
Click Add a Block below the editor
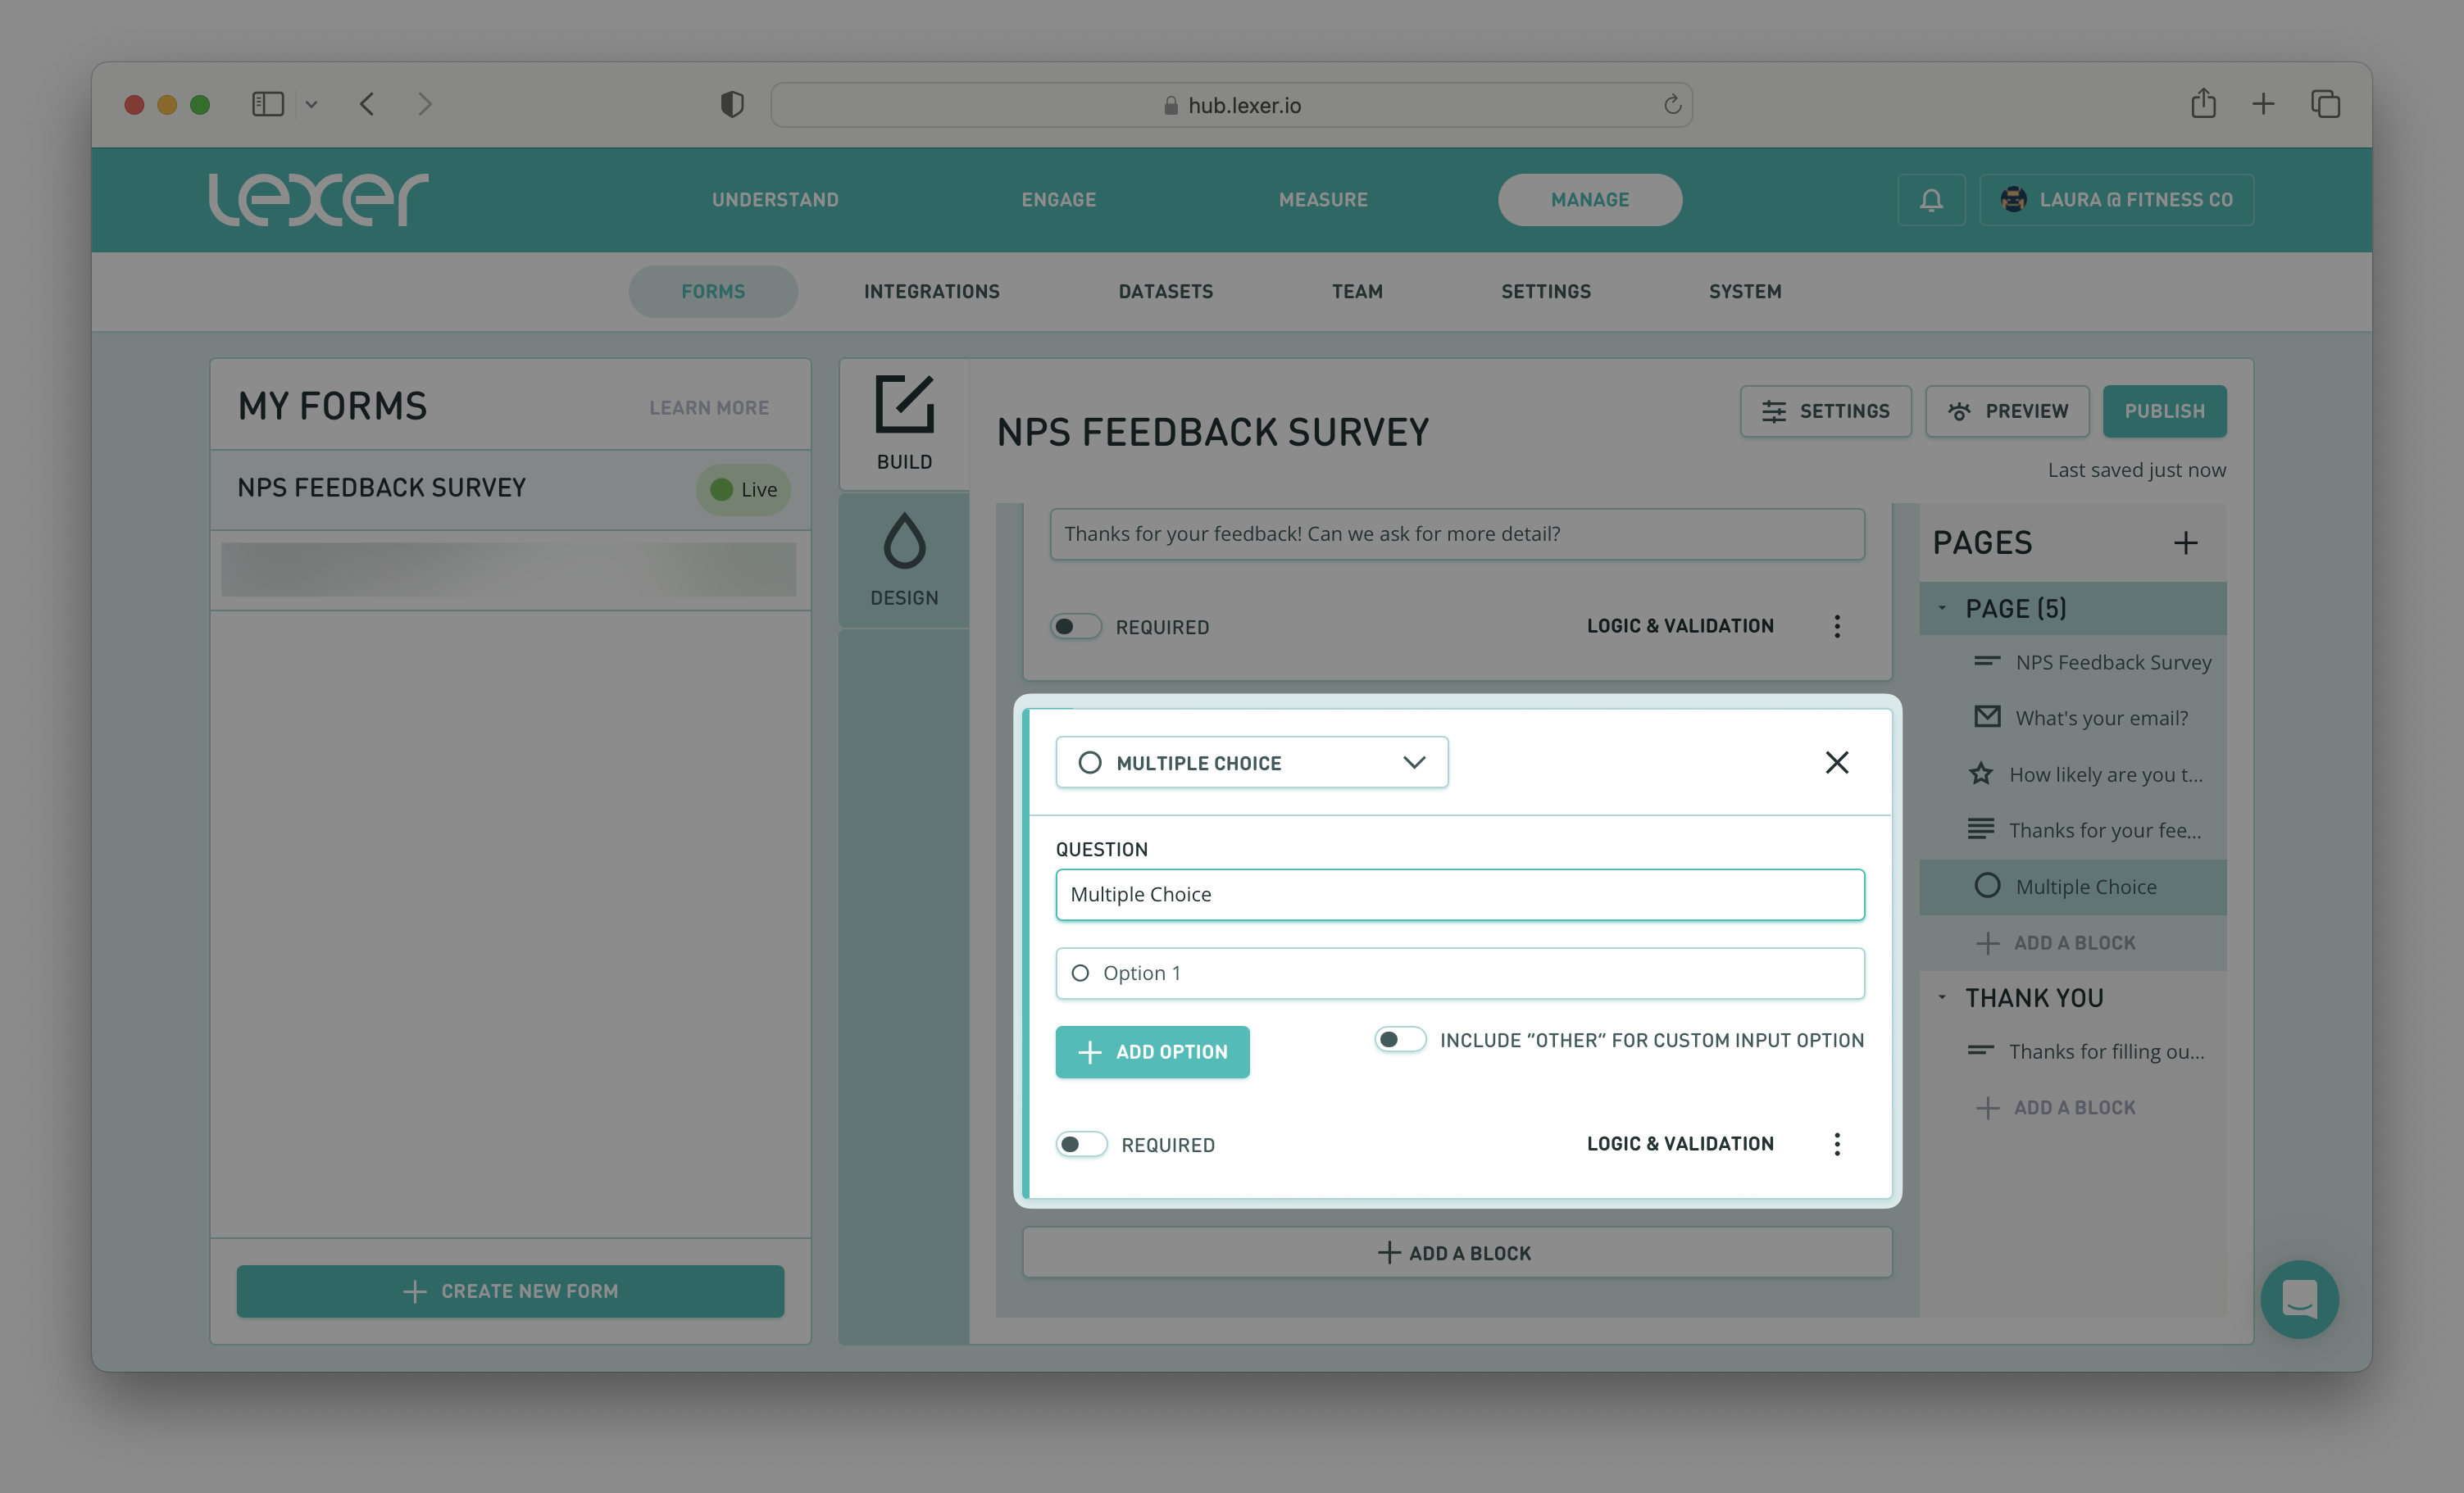click(1456, 1253)
